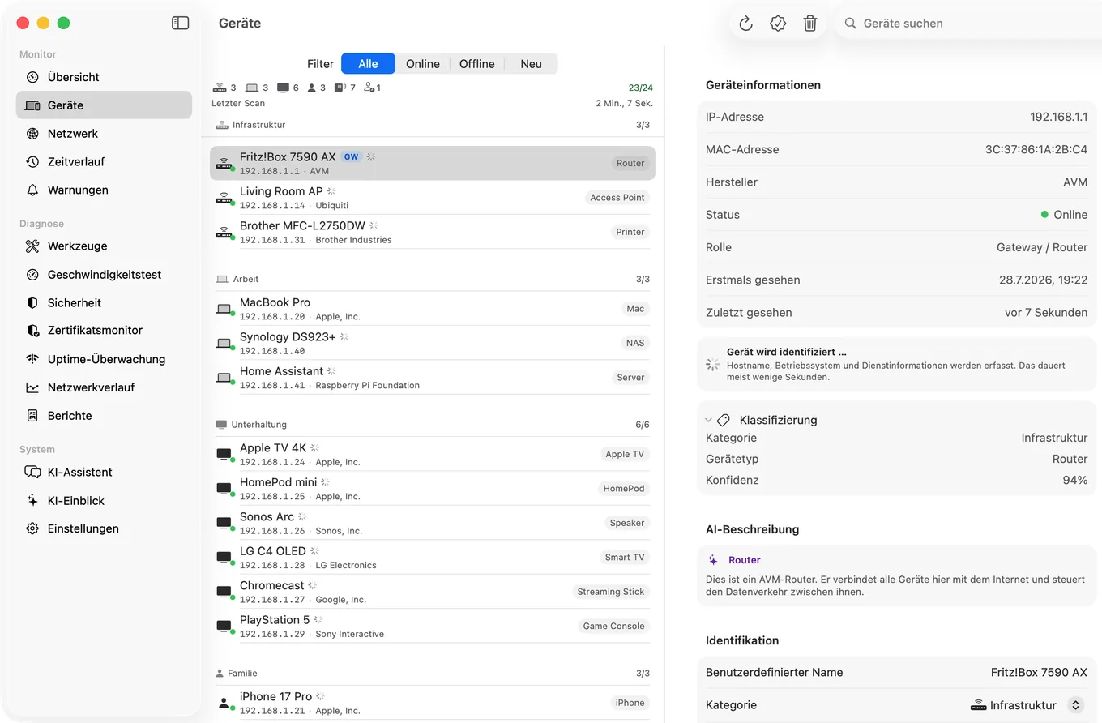
Task: Open Übersicht in sidebar
Action: (x=104, y=77)
